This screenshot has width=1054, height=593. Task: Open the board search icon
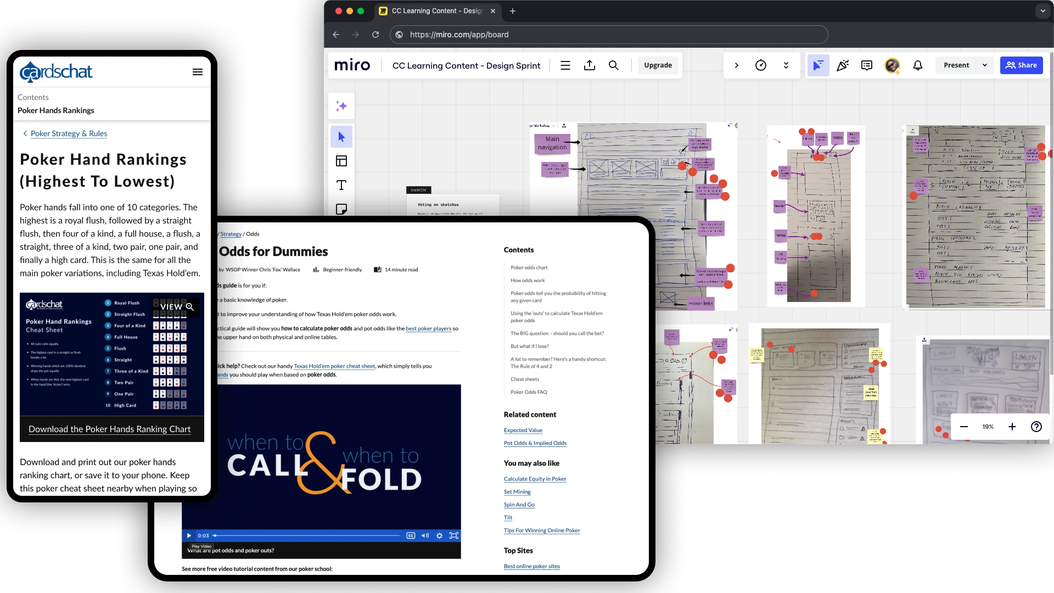click(614, 65)
